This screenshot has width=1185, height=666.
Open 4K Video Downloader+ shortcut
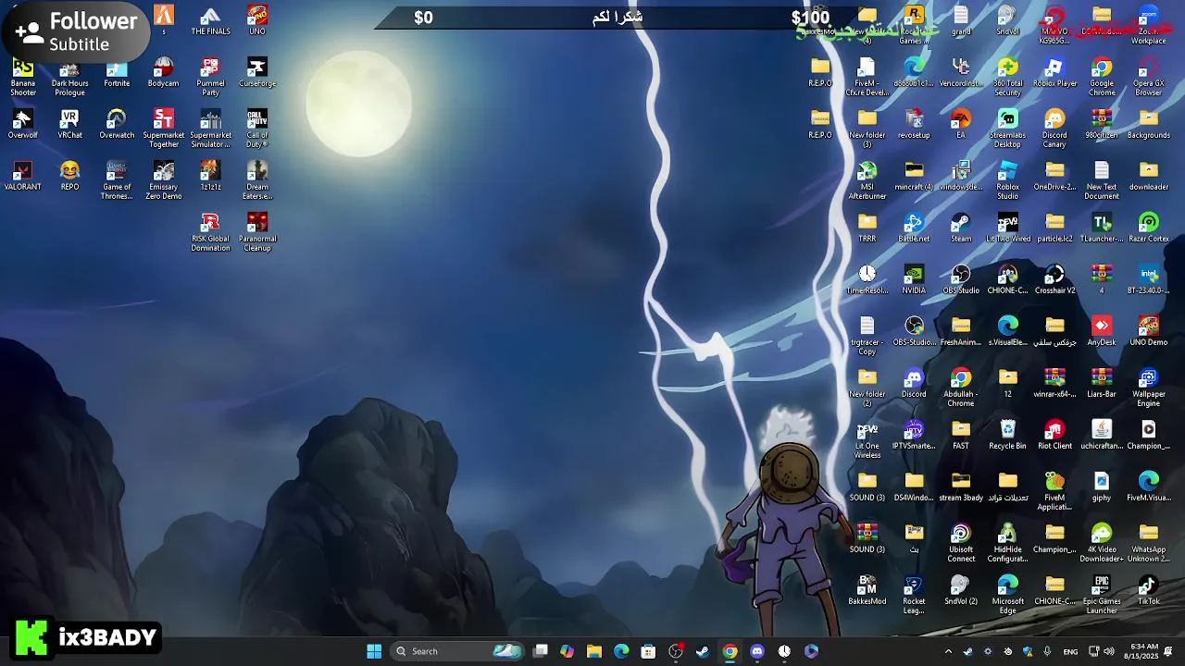coord(1102,544)
